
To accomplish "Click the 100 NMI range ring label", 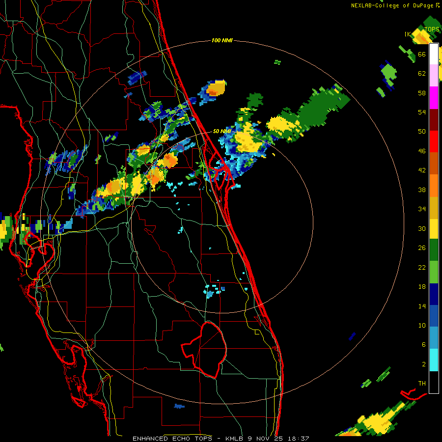I will tap(222, 40).
